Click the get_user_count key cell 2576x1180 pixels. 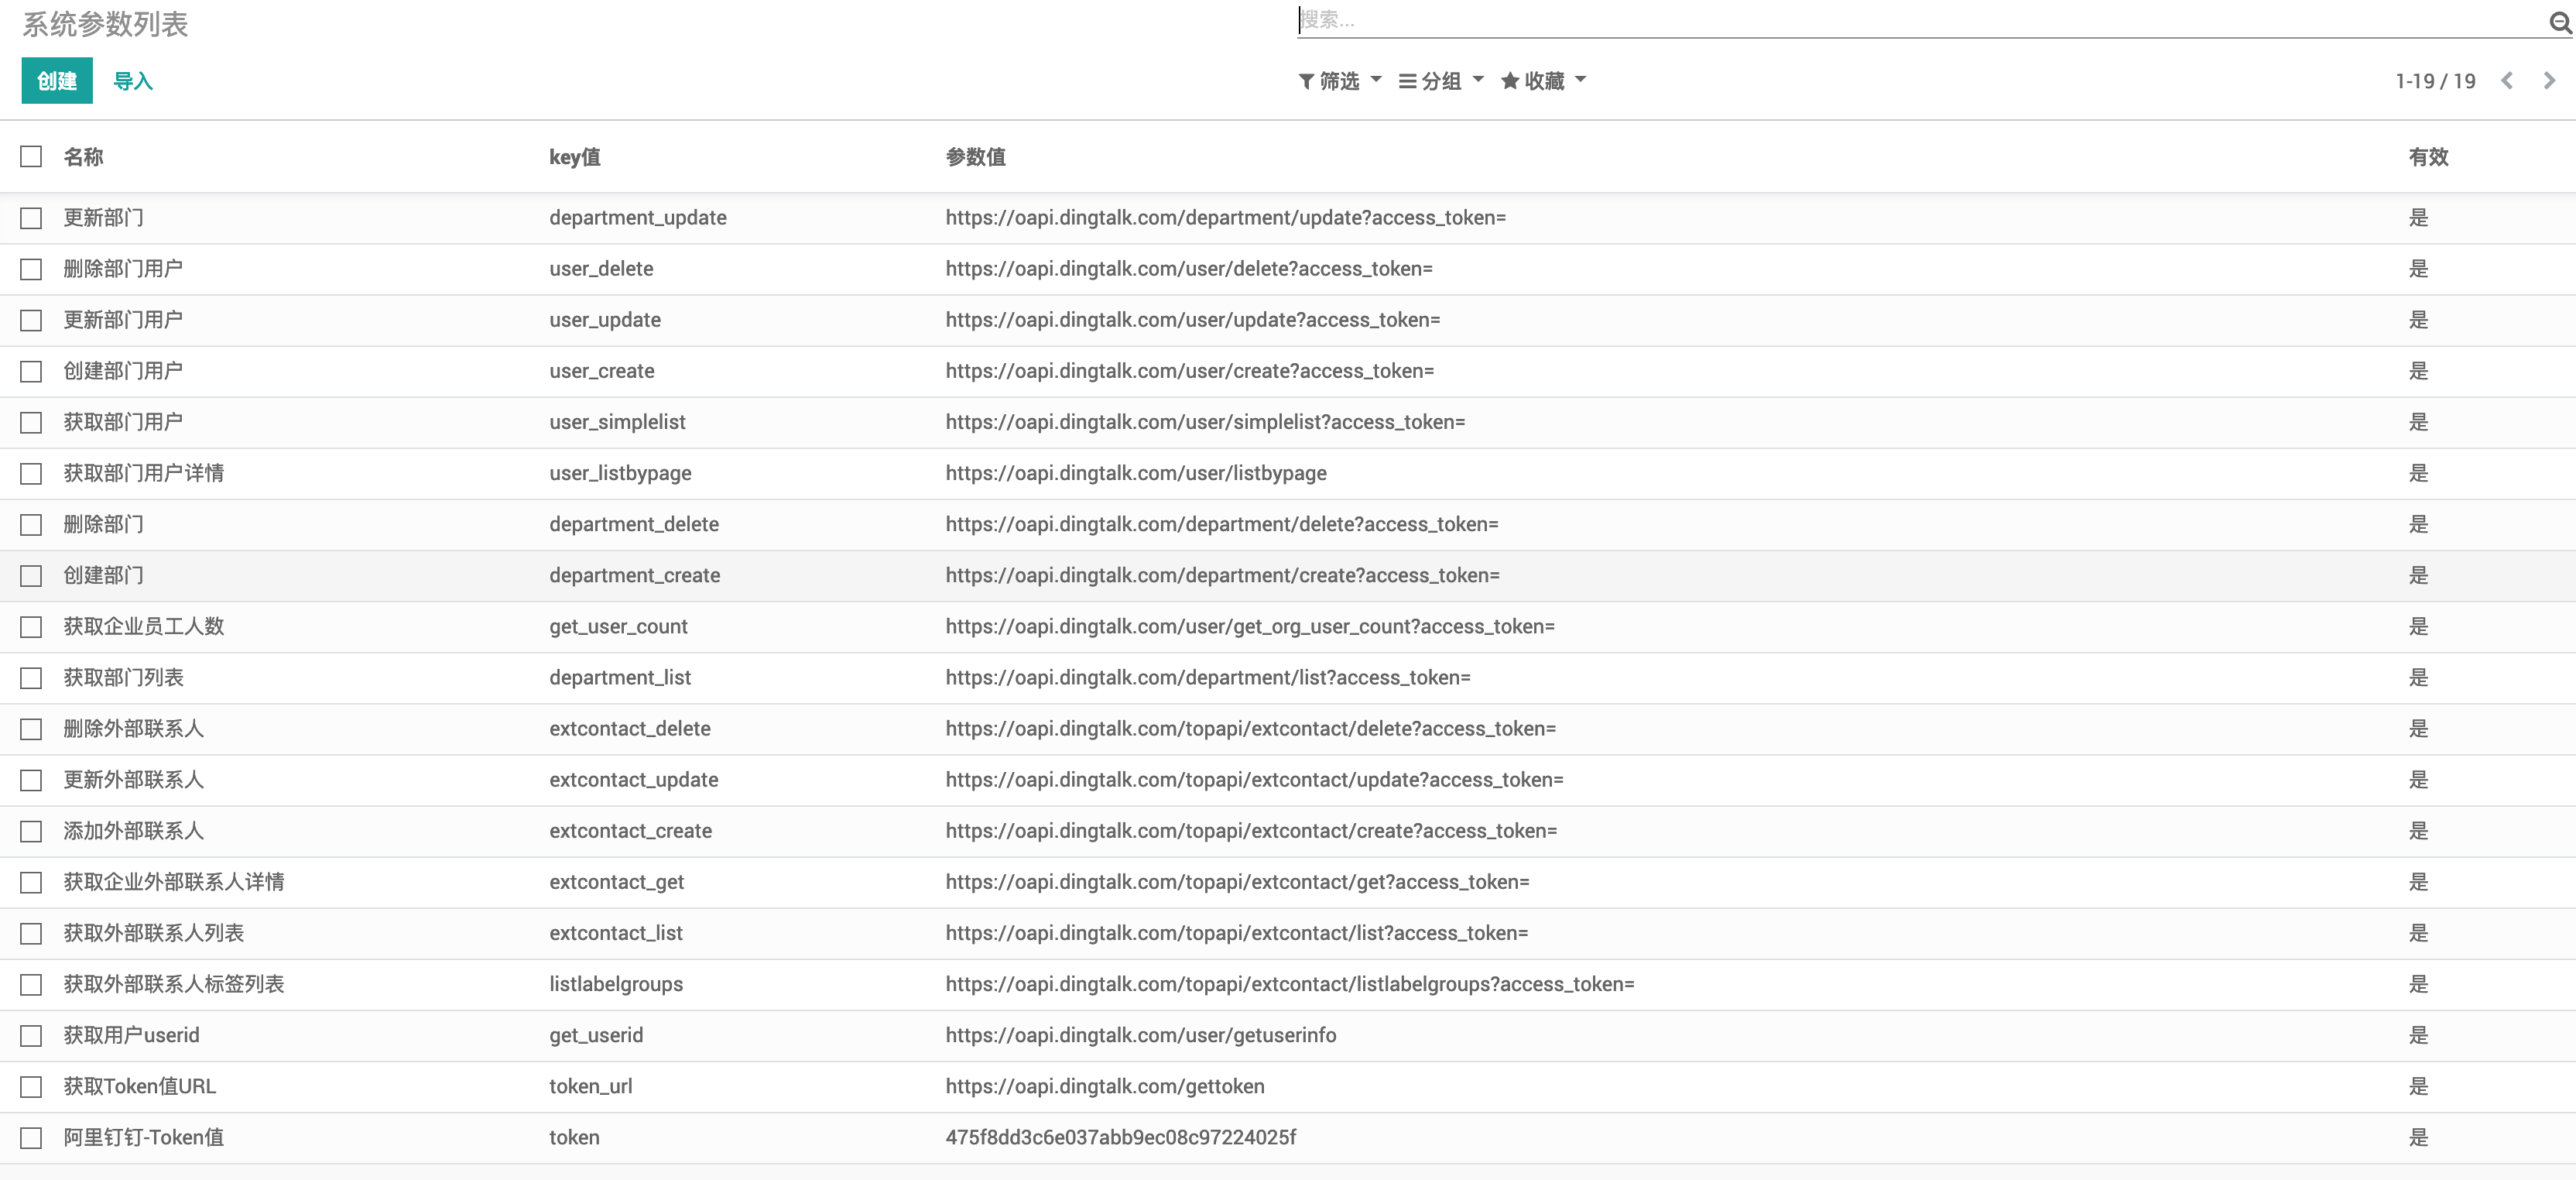pos(618,626)
